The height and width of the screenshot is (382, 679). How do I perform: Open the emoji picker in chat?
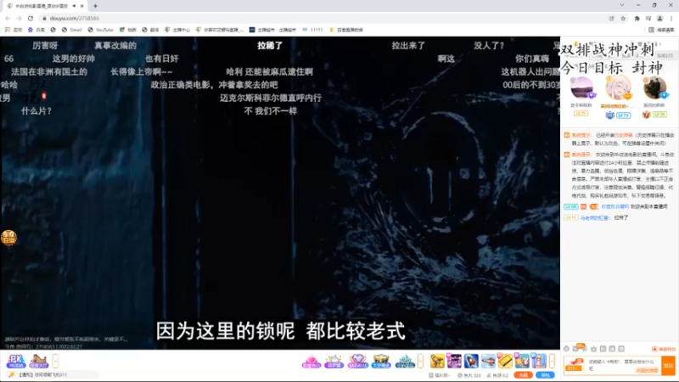pyautogui.click(x=566, y=349)
